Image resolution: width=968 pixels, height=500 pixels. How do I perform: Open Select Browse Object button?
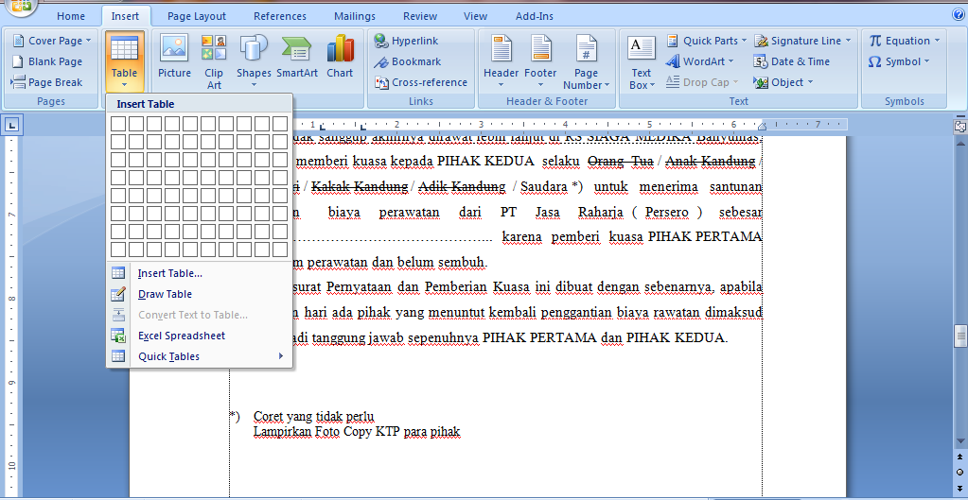click(960, 472)
